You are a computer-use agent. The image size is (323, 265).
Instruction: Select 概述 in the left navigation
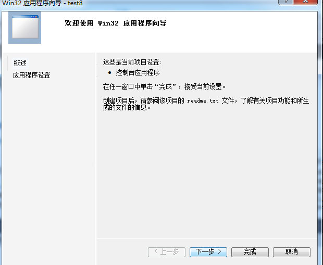(x=20, y=63)
